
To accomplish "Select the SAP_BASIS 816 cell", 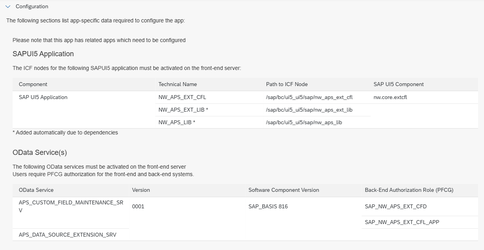I will click(x=268, y=206).
